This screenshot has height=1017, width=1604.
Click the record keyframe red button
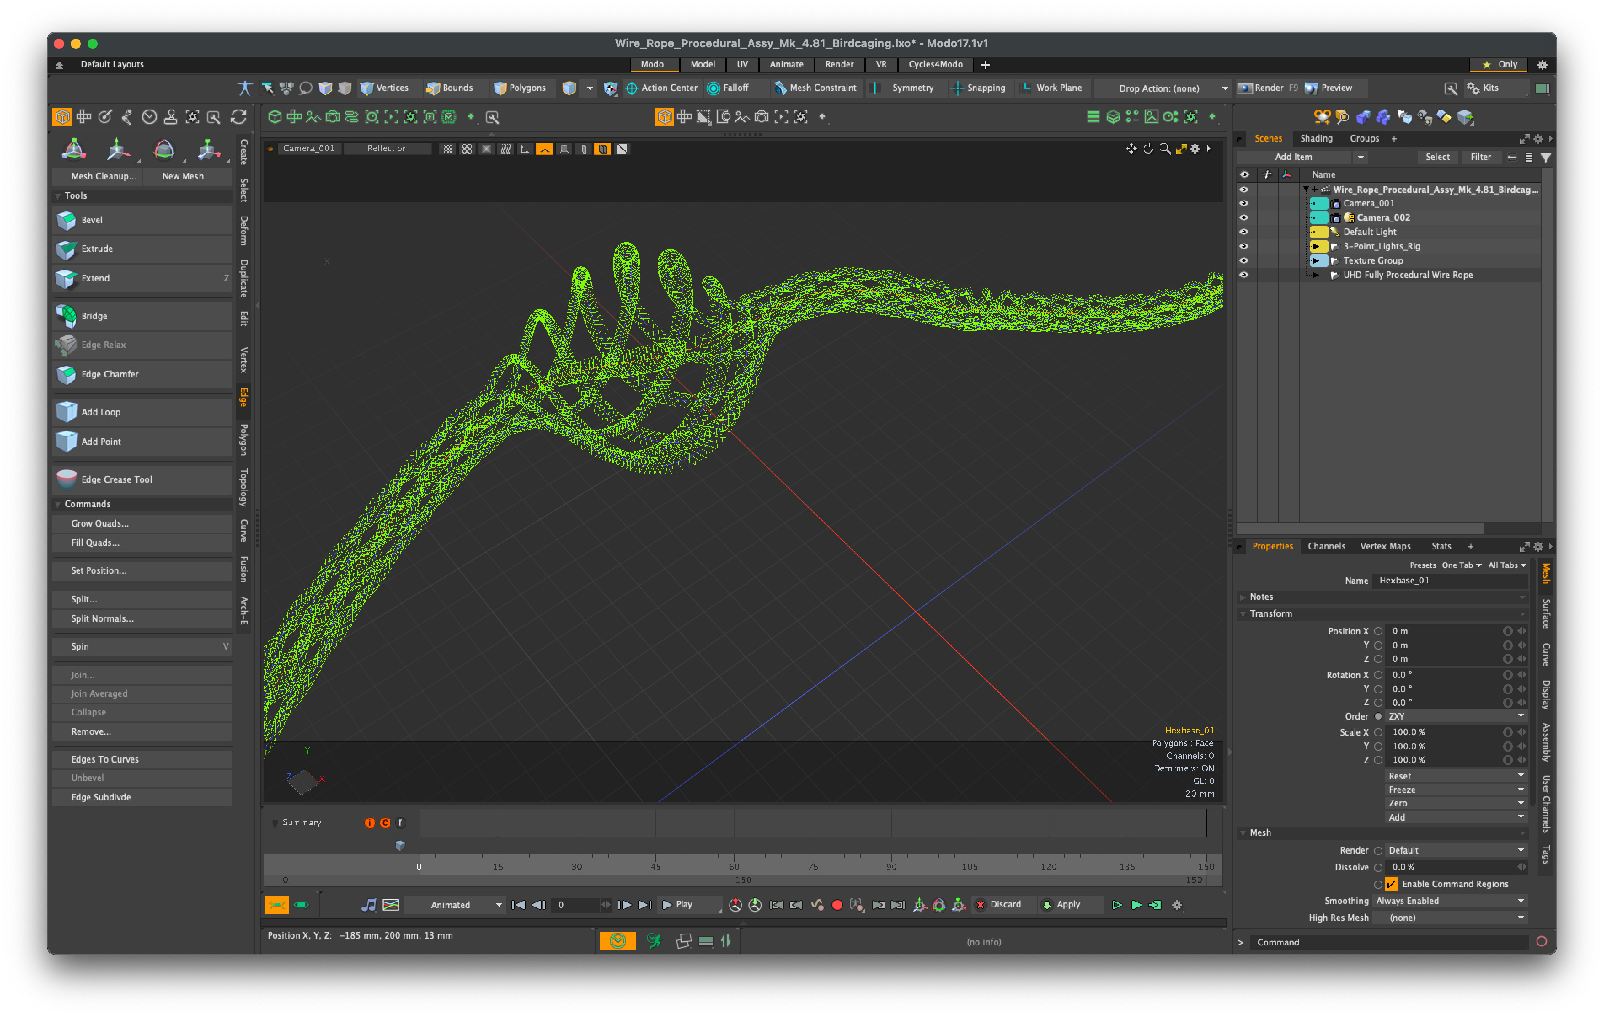[x=837, y=905]
